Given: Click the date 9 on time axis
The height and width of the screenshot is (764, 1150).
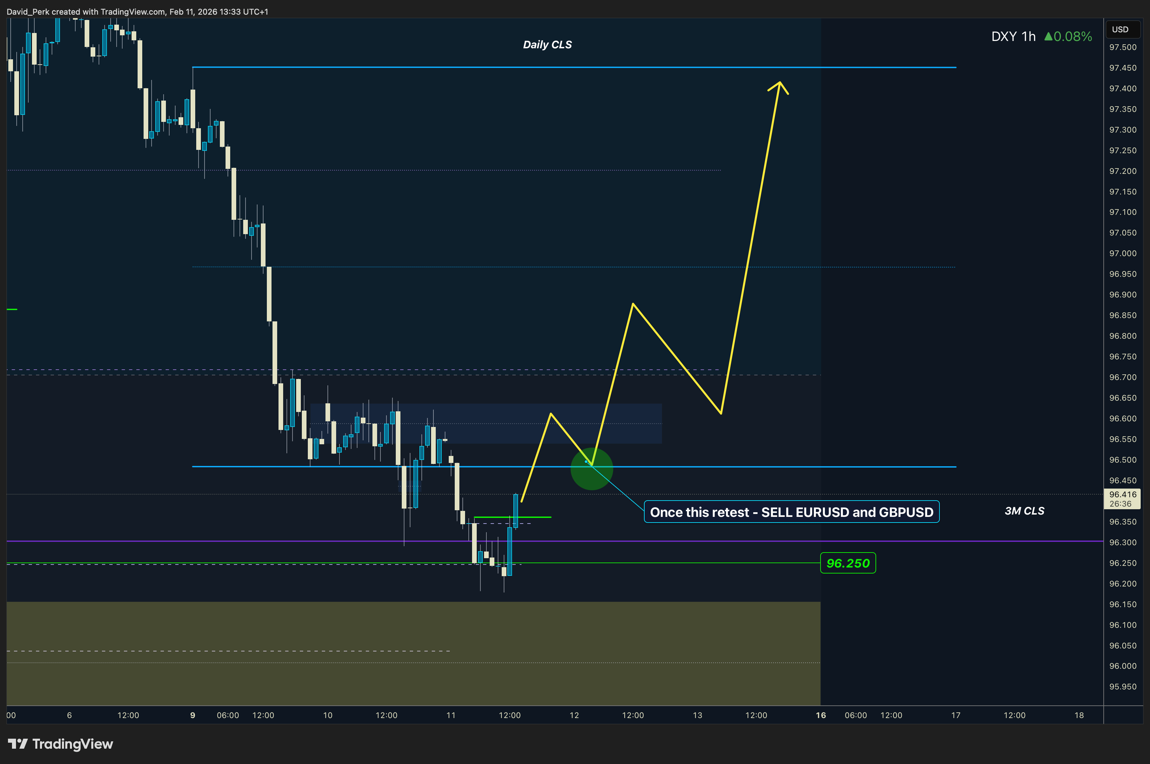Looking at the screenshot, I should pos(193,715).
